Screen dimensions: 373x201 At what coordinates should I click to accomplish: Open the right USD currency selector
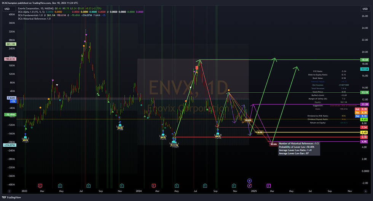[365, 9]
